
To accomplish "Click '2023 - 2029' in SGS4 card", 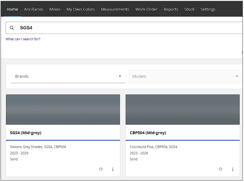I will click(x=19, y=153).
